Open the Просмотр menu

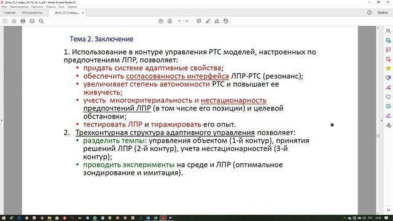coord(37,7)
